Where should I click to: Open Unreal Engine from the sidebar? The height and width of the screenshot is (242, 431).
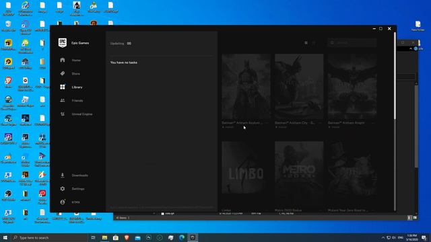coord(76,114)
